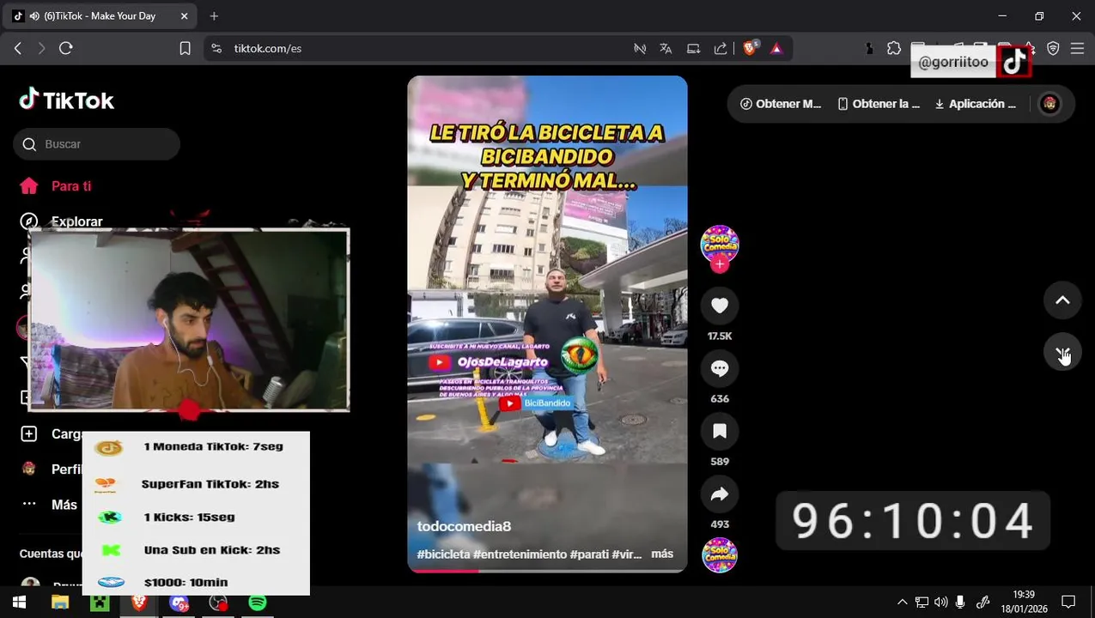1095x618 pixels.
Task: Open the Explorar section
Action: [76, 221]
